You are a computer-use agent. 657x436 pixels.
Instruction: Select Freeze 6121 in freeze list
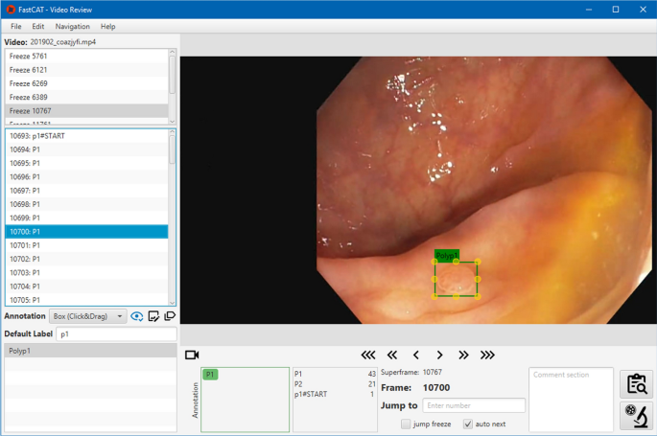tap(86, 70)
